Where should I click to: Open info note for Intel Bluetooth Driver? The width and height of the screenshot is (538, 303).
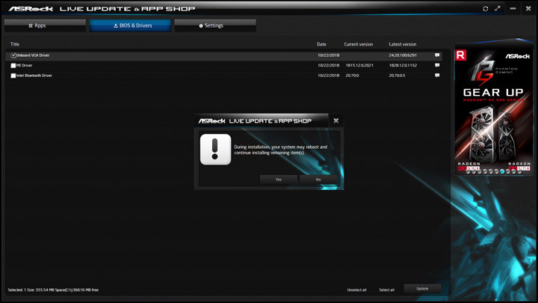[437, 76]
